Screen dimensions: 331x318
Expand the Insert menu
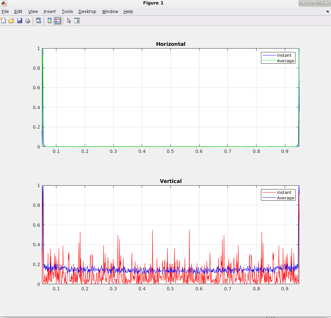point(50,12)
